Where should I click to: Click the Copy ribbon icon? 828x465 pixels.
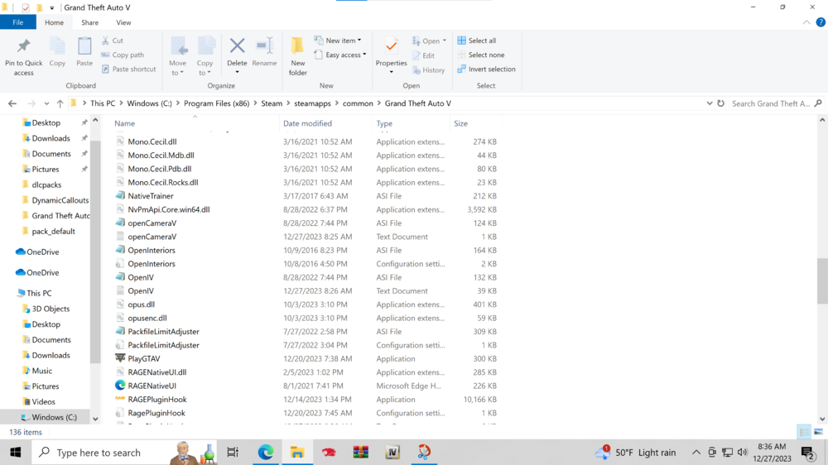(x=57, y=46)
